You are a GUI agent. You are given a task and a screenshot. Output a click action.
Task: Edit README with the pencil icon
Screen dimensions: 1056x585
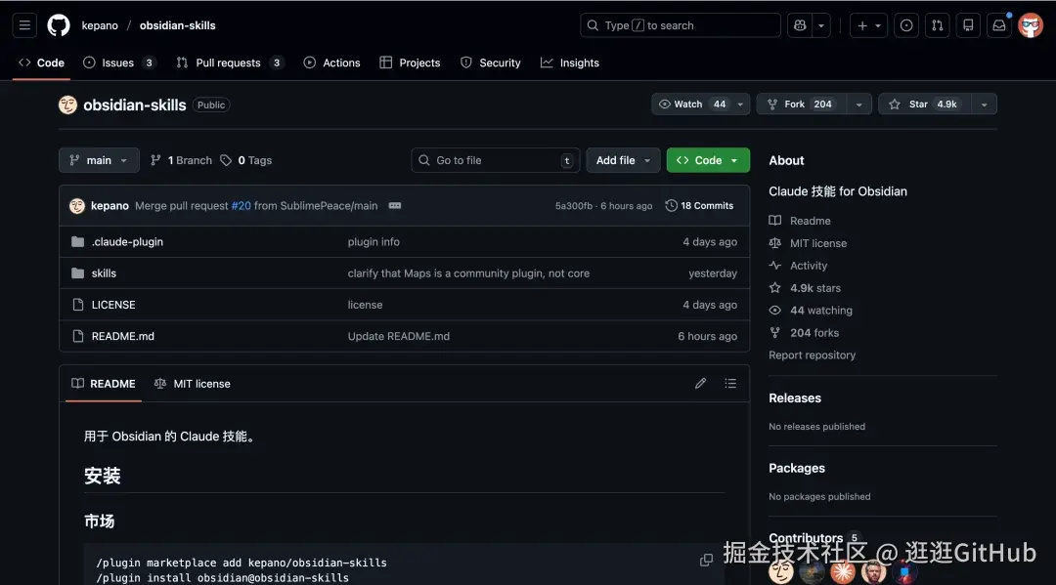(700, 384)
